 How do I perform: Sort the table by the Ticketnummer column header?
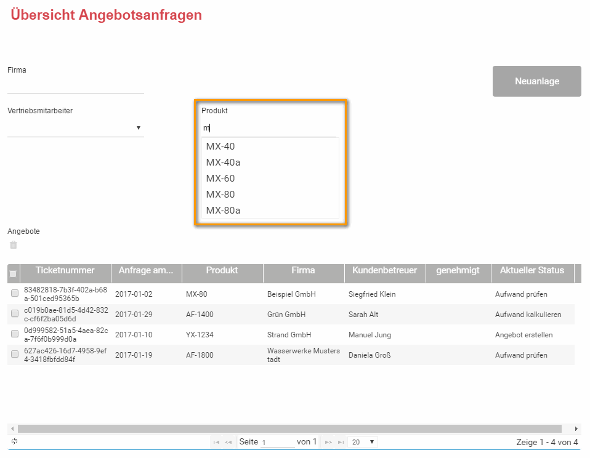coord(65,270)
